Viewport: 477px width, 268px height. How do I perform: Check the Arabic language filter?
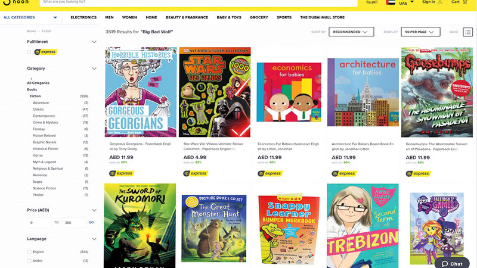[29, 261]
